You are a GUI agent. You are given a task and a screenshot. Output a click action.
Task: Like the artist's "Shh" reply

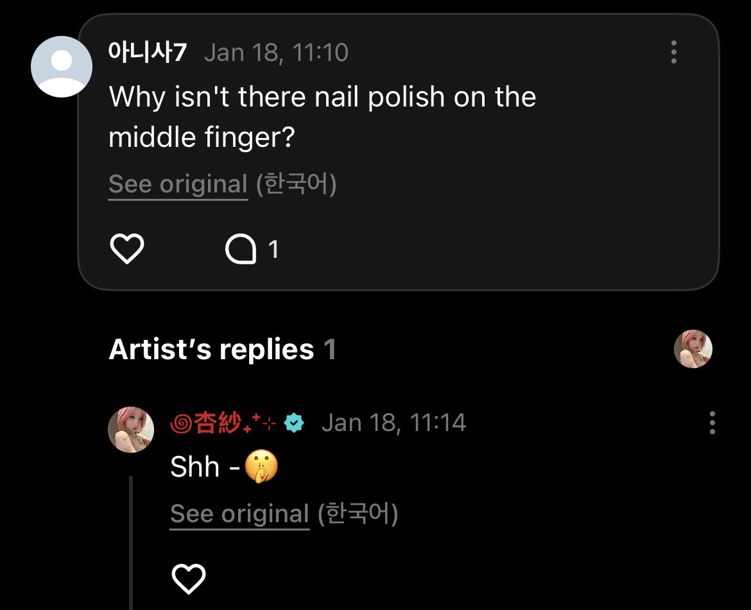(x=189, y=579)
